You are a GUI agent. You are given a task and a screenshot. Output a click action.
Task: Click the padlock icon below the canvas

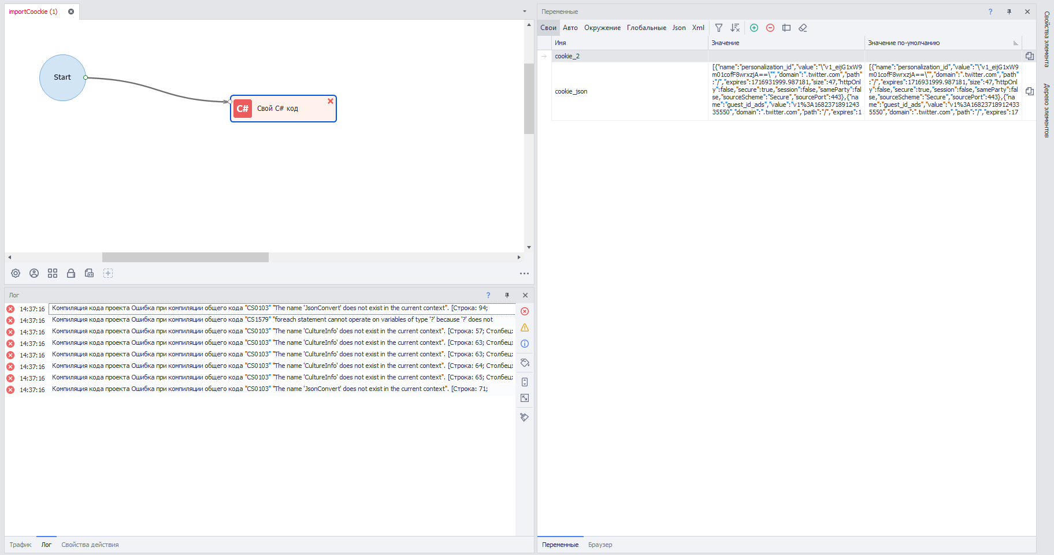point(71,273)
